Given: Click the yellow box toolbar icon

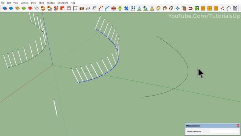Looking at the screenshot, I should click(17, 8).
